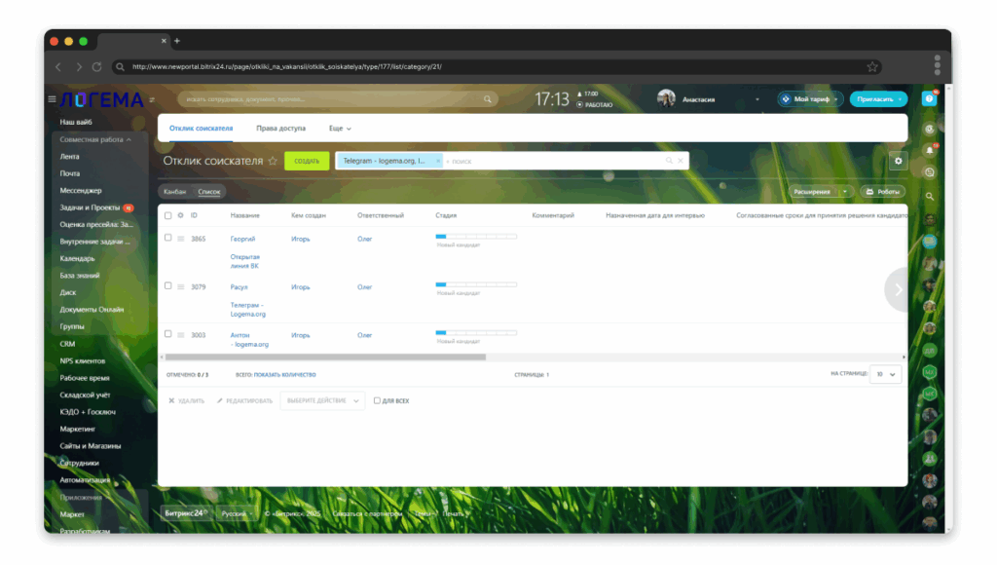The width and height of the screenshot is (997, 565).
Task: Open the dropdown arrow next to Расширения
Action: (845, 192)
